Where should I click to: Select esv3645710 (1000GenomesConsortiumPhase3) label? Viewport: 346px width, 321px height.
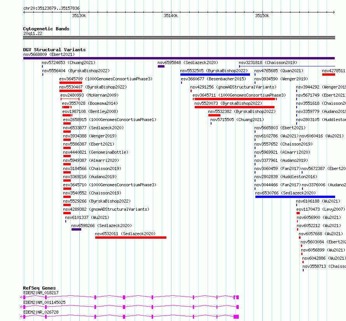coord(110,185)
